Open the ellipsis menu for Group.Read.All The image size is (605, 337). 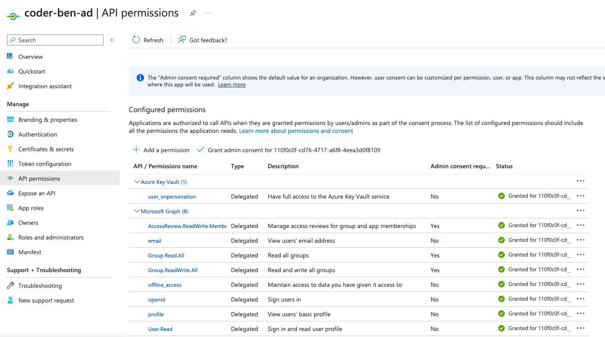tap(580, 255)
